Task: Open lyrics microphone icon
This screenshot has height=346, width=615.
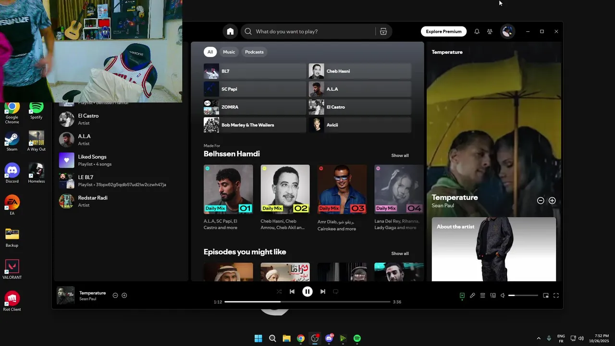Action: click(x=472, y=296)
